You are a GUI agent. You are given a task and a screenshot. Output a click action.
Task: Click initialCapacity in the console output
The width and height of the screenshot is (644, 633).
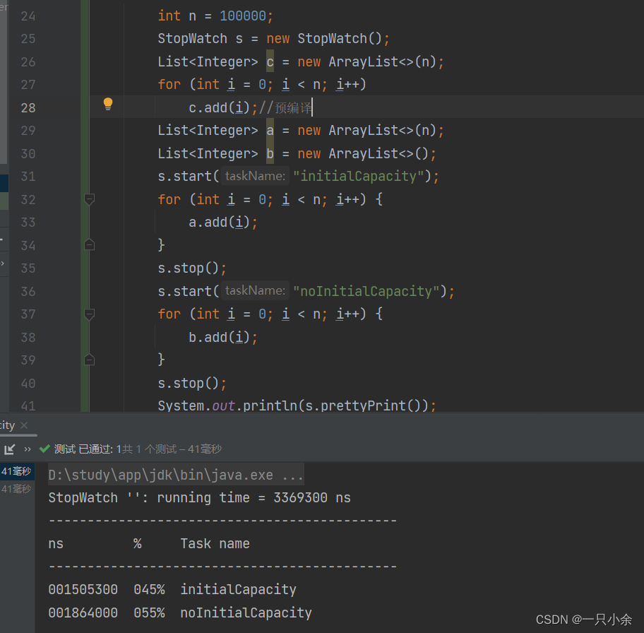(x=238, y=590)
